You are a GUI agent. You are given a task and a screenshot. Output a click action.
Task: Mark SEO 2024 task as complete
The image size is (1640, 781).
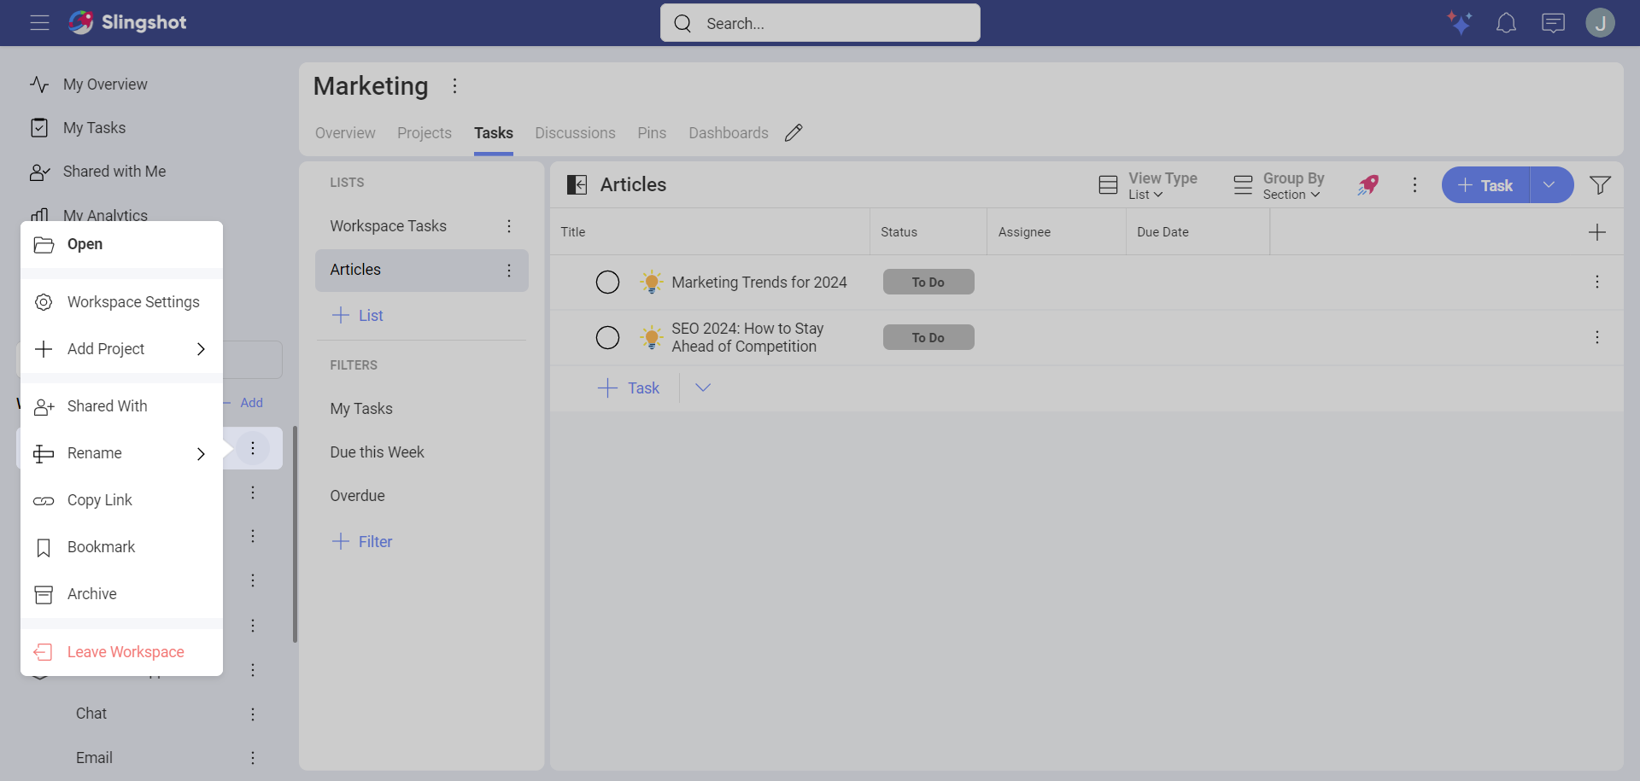(607, 338)
